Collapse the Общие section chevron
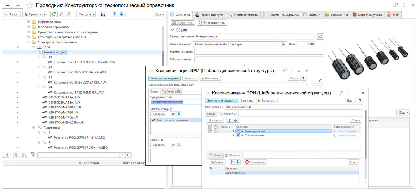The height and width of the screenshot is (191, 418). click(172, 30)
